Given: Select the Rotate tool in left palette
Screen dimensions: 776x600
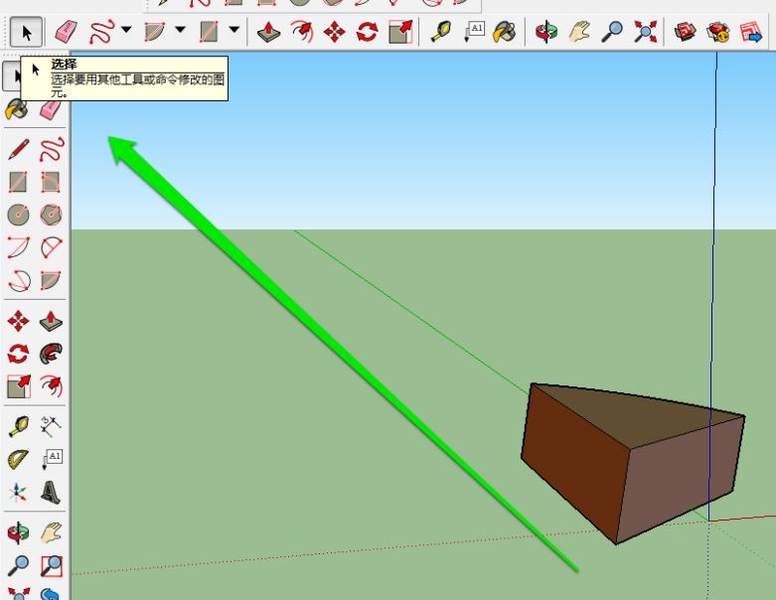Looking at the screenshot, I should (18, 355).
